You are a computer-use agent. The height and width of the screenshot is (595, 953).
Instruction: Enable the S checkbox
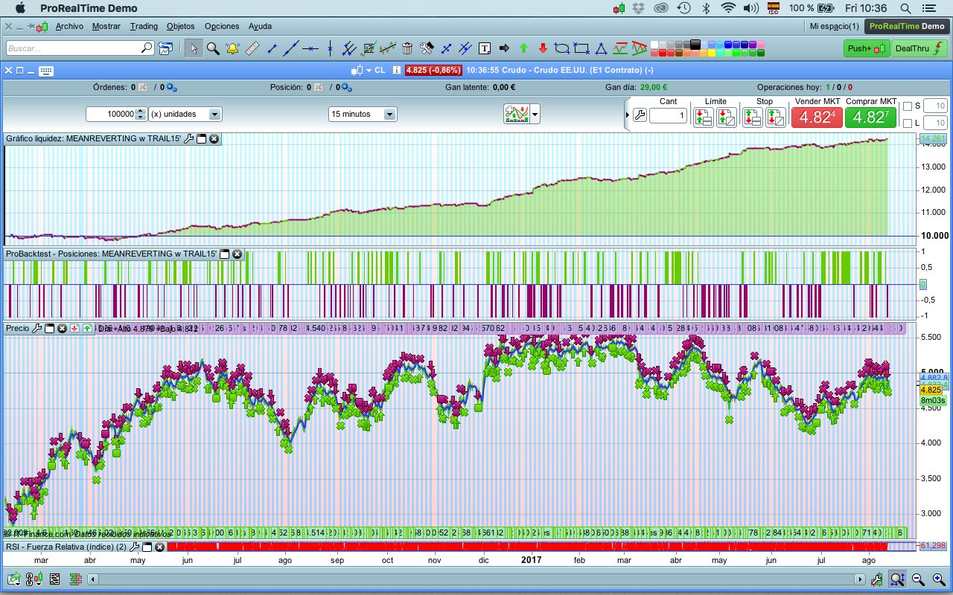point(907,106)
